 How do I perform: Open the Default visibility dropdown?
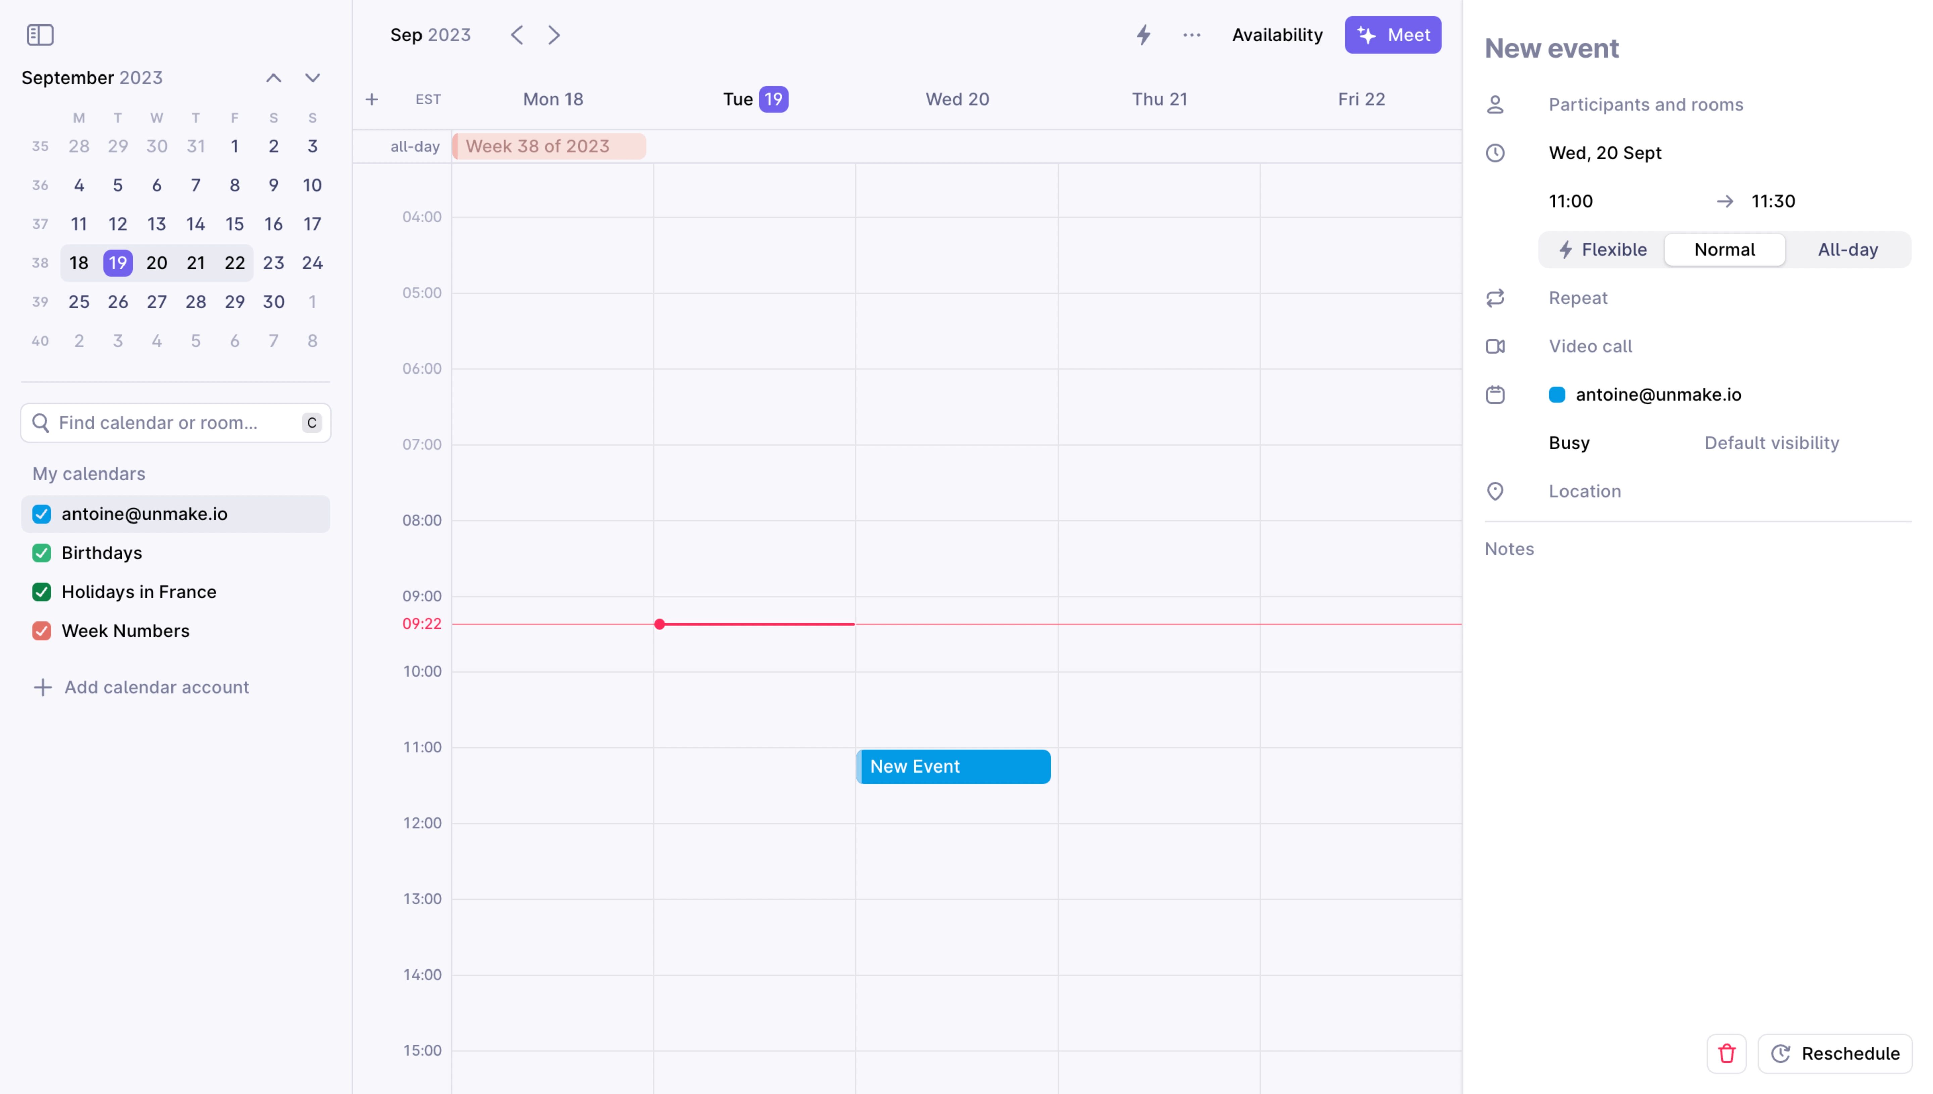1772,443
